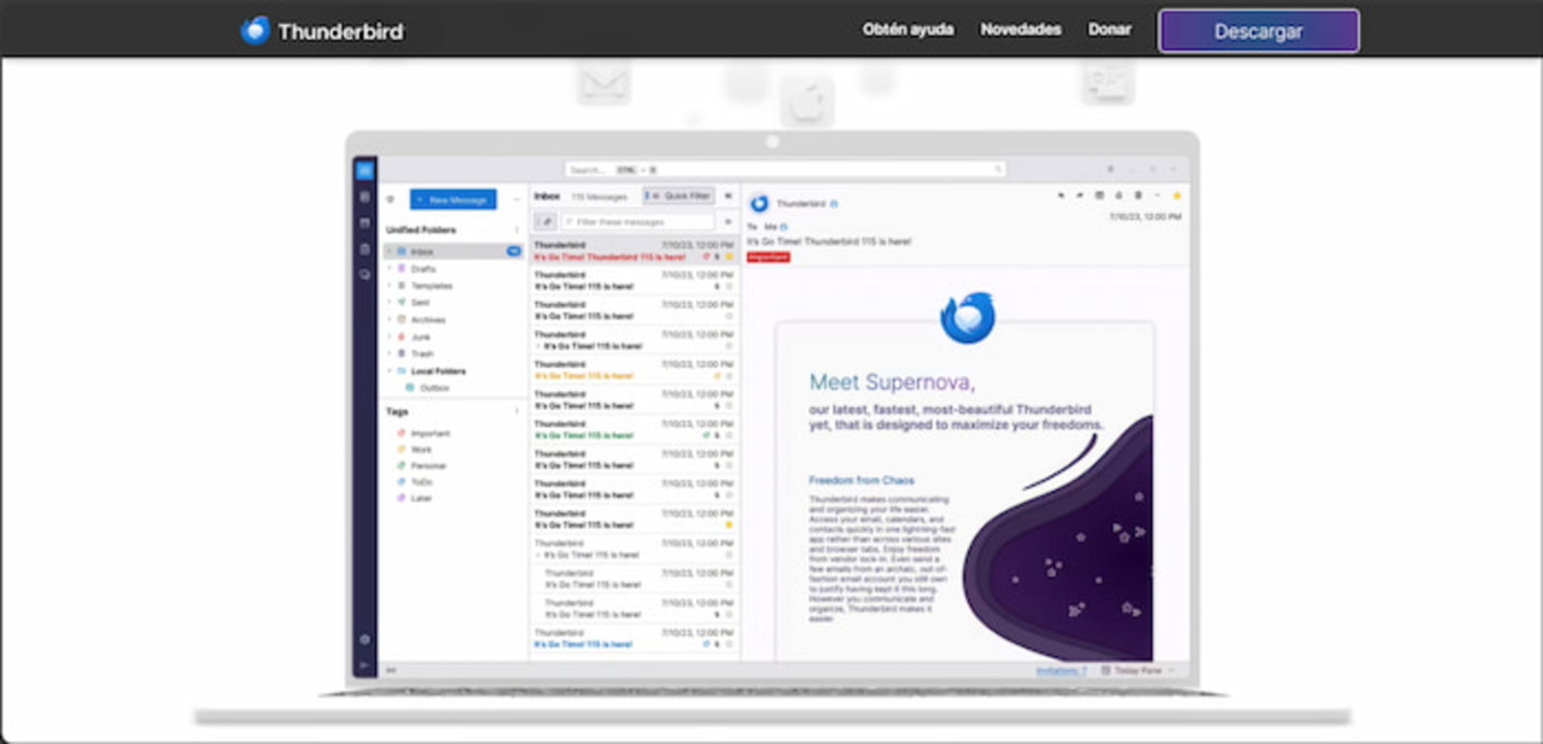Open the Tasks space icon in the sidebar

(365, 249)
